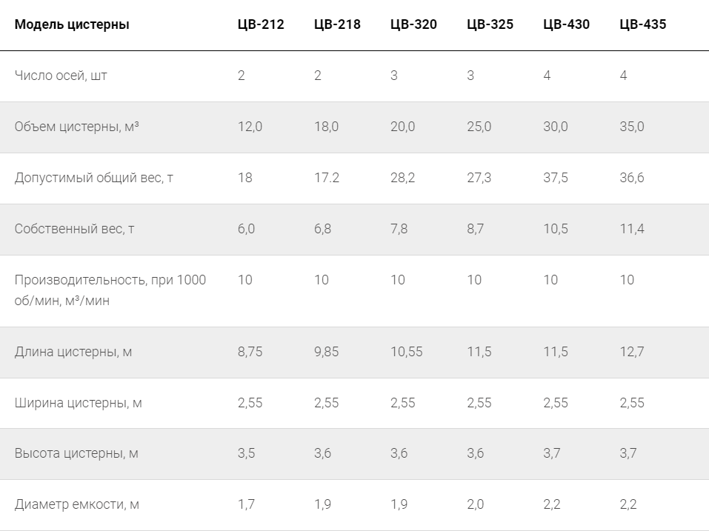Select the 'Длина цистерны, м' row label

click(x=73, y=352)
